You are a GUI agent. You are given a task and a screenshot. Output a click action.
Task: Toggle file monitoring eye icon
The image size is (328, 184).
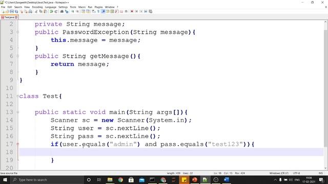[x=126, y=11]
